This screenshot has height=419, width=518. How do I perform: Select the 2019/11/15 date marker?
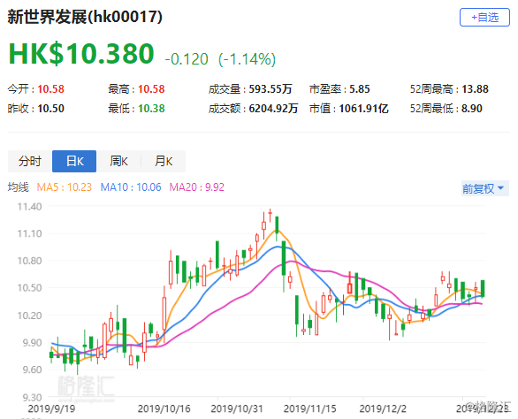pos(309,408)
